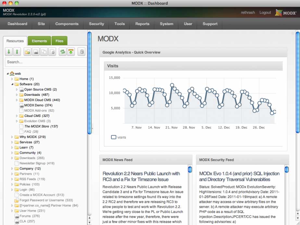Open the Security menu
Image resolution: width=300 pixels, height=225 pixels.
96,24
